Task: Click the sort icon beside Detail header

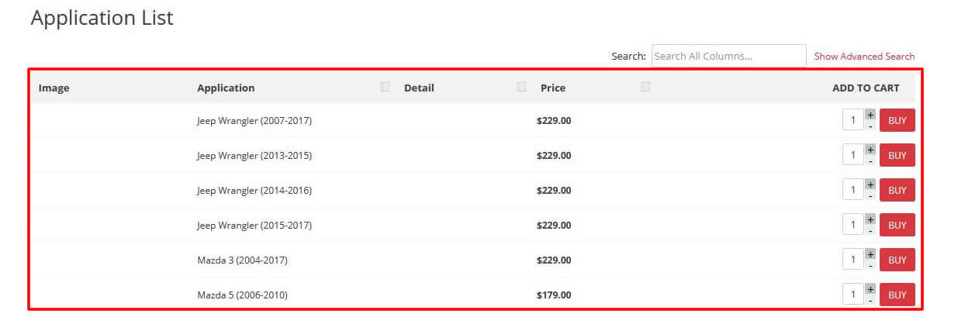Action: click(x=521, y=87)
